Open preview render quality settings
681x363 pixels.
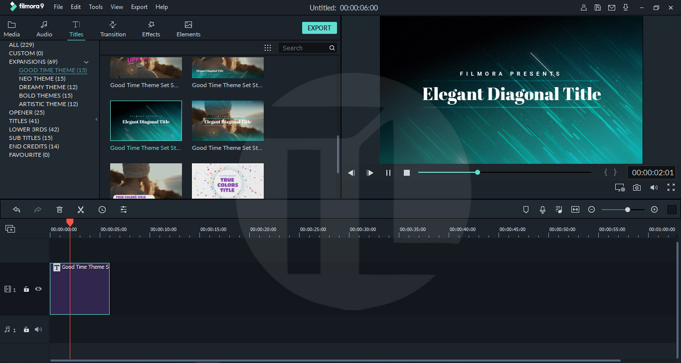(620, 188)
